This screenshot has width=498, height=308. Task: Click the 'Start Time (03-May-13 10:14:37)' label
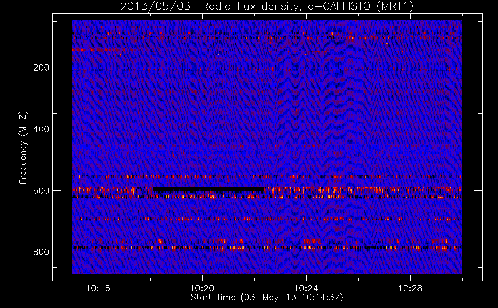(267, 298)
